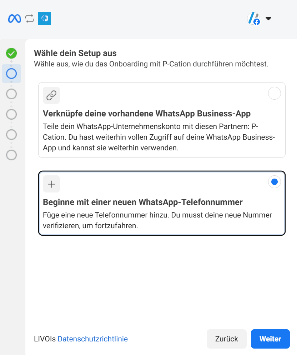Open the Datenschutzrichtlinie link
This screenshot has height=355, width=297.
[x=93, y=339]
